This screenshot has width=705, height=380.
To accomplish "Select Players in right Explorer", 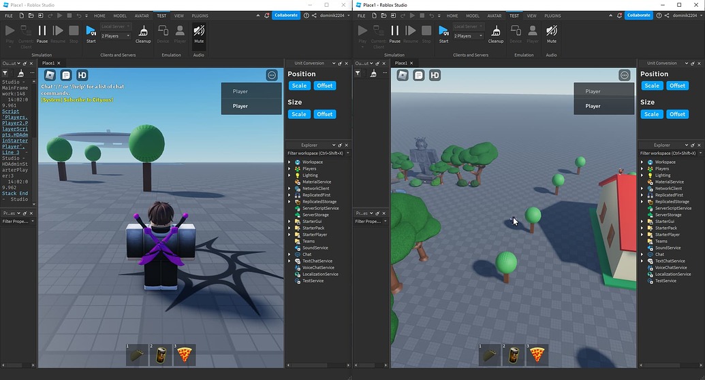I will 662,169.
